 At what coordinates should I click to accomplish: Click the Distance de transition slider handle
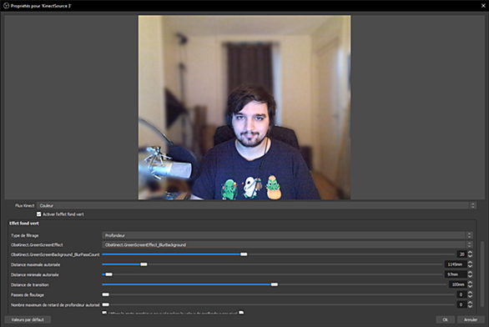[275, 284]
